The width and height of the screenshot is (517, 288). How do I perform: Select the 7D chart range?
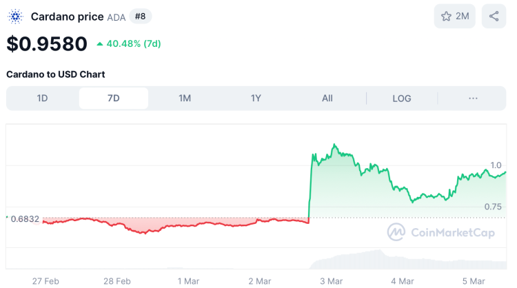(114, 99)
